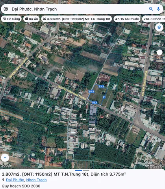Click the 53.1 parcel edge label
The width and height of the screenshot is (165, 189).
click(95, 102)
